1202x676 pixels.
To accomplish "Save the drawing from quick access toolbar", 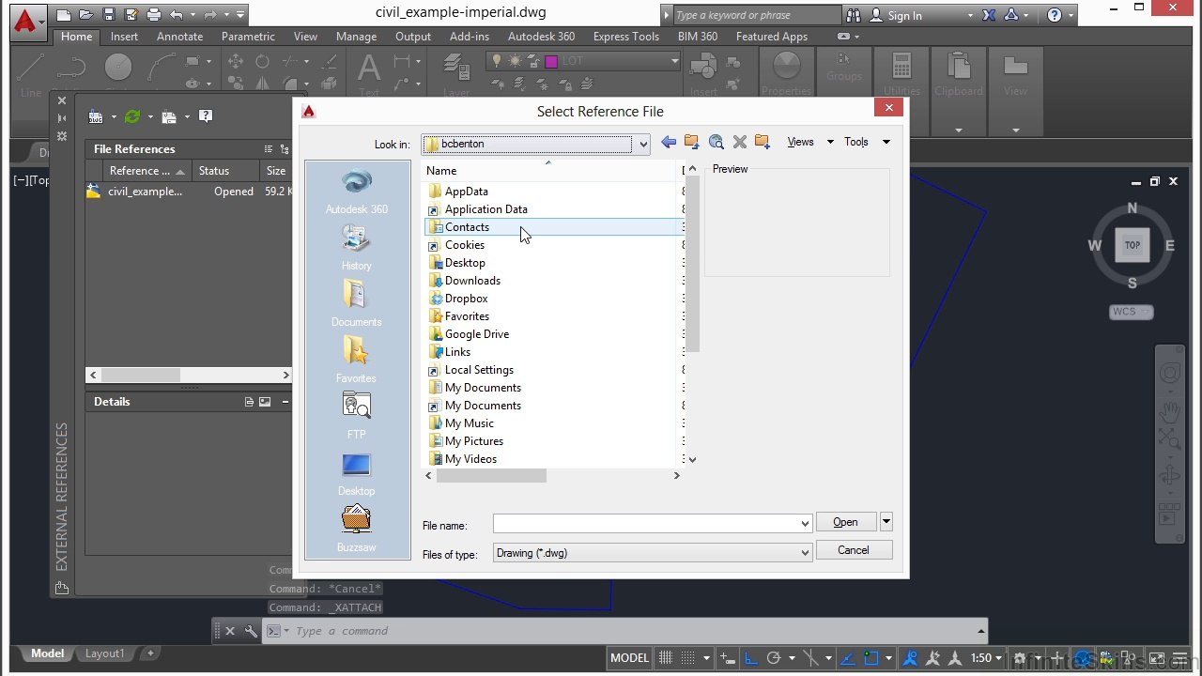I will [110, 15].
